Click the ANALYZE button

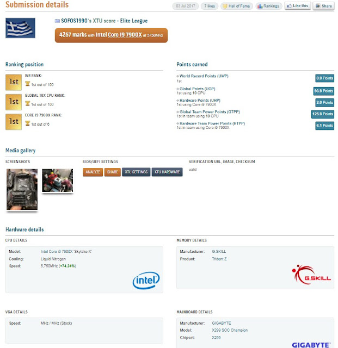point(93,172)
